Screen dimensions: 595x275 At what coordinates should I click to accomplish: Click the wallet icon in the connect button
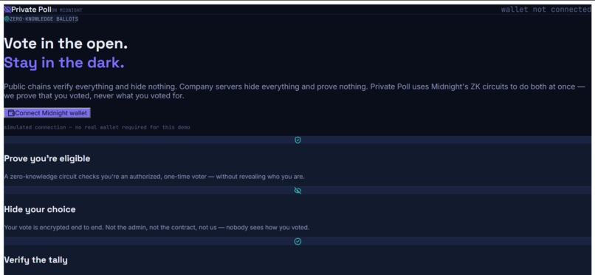tap(11, 113)
